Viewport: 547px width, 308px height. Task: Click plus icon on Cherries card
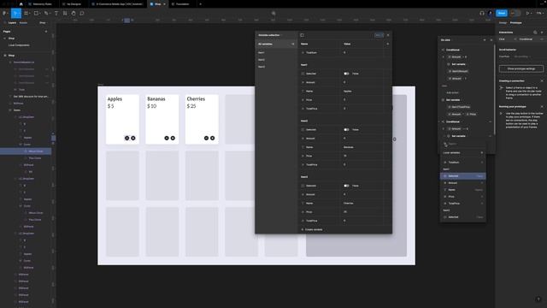point(213,138)
